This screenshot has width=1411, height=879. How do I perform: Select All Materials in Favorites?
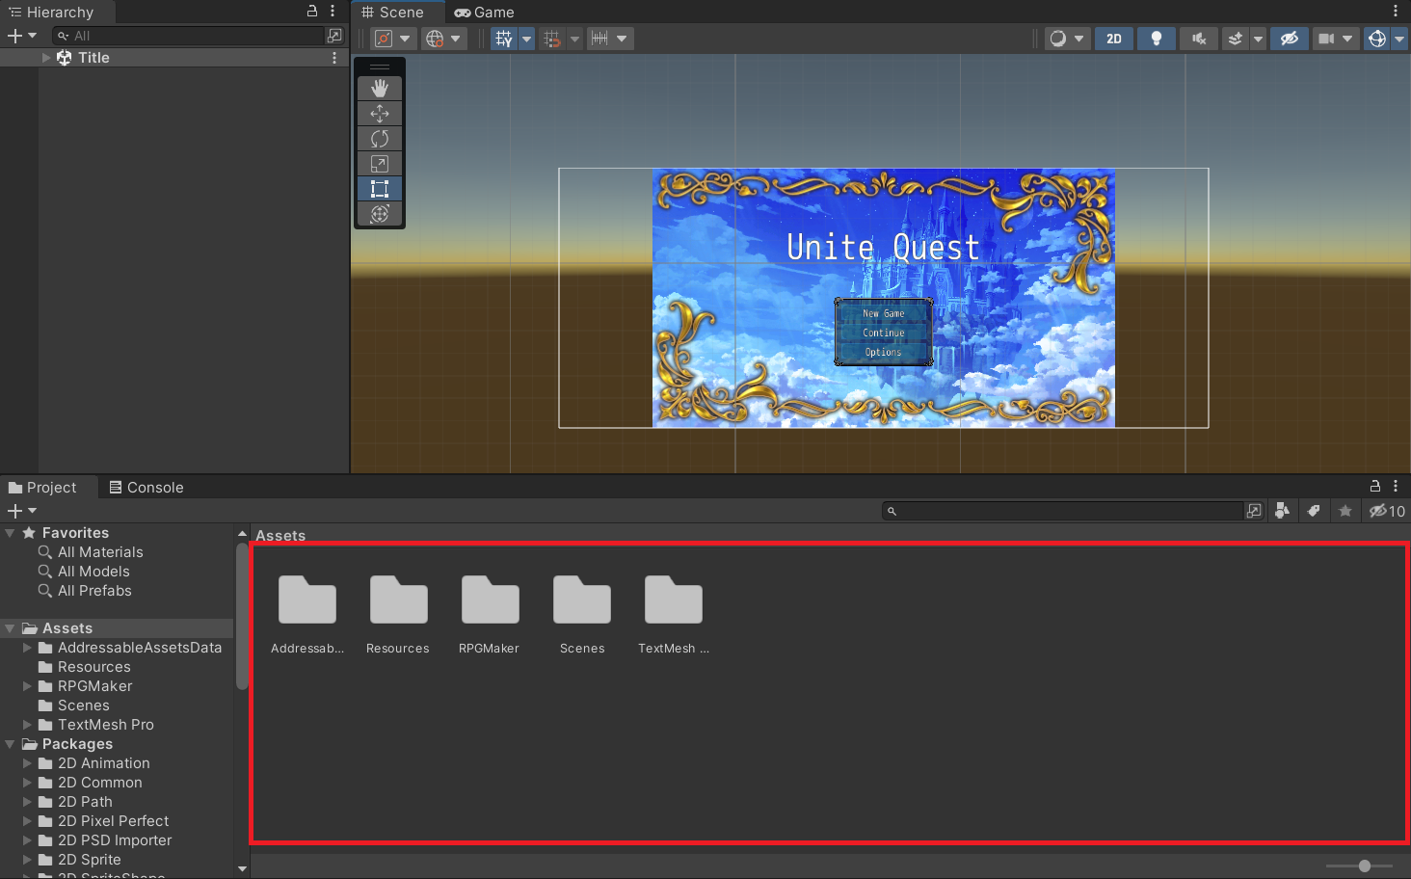(100, 552)
